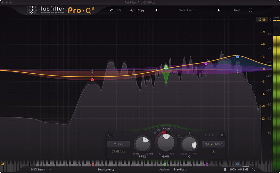The height and width of the screenshot is (173, 280).
Task: Toggle global bypass icon in bottom bar
Action: (x=225, y=169)
